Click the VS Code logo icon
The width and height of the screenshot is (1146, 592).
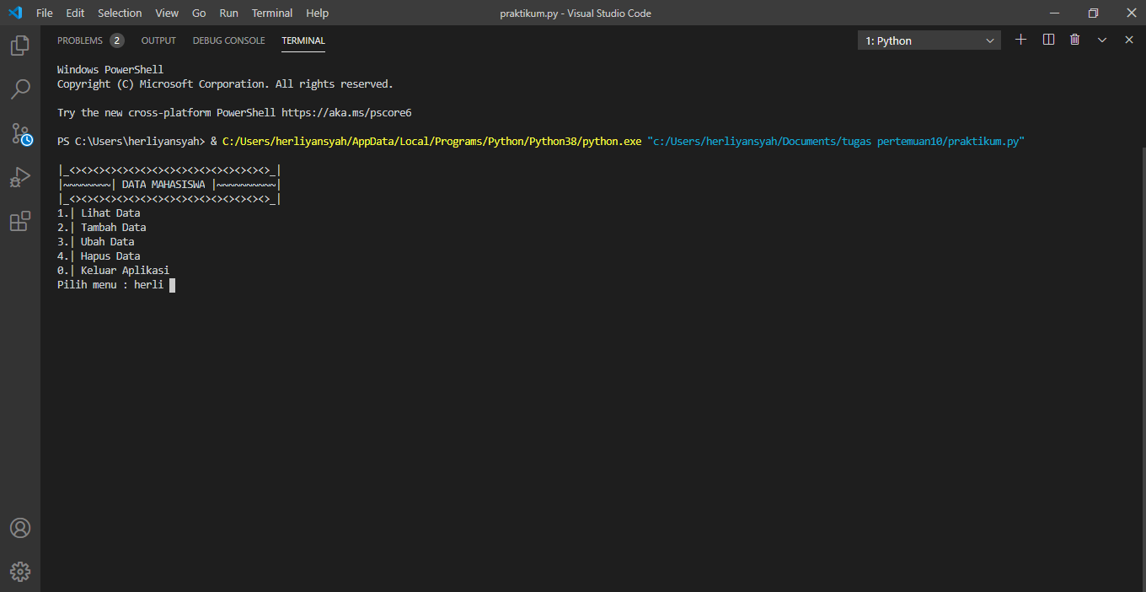tap(15, 13)
